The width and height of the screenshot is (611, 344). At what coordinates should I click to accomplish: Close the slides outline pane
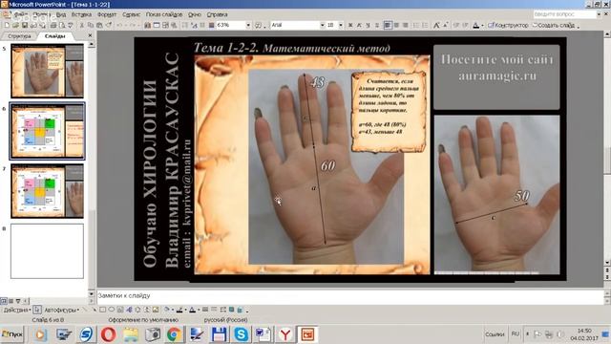pyautogui.click(x=90, y=35)
